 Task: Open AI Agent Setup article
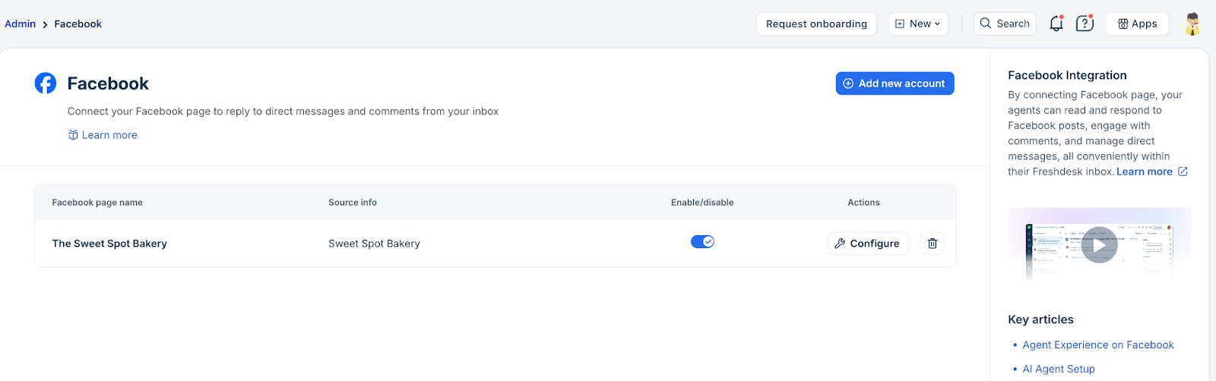1059,369
